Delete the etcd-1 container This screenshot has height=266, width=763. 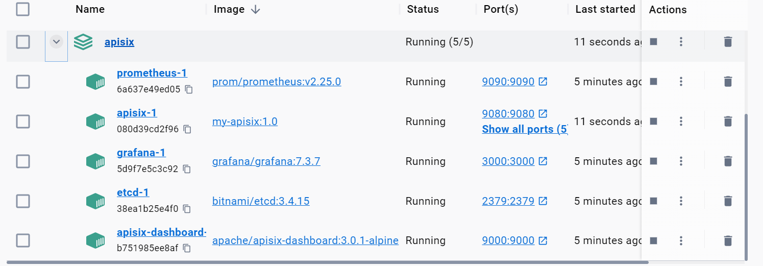(728, 201)
